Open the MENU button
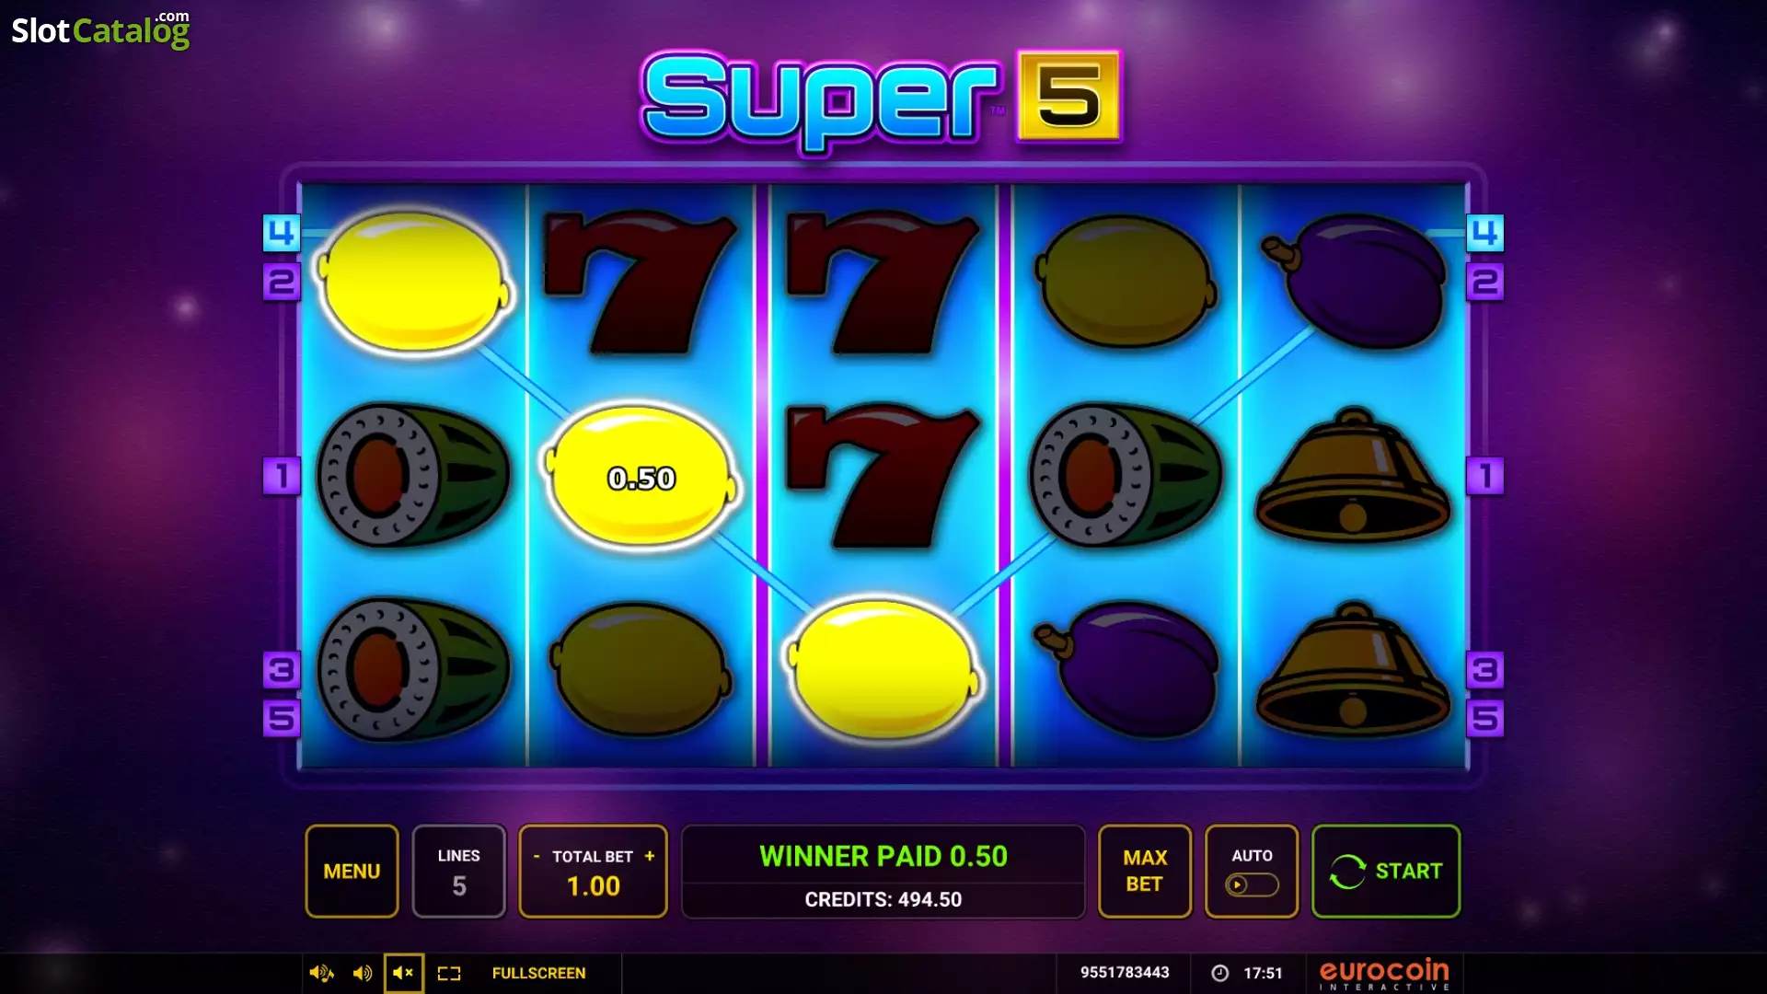The height and width of the screenshot is (994, 1767). pyautogui.click(x=352, y=871)
